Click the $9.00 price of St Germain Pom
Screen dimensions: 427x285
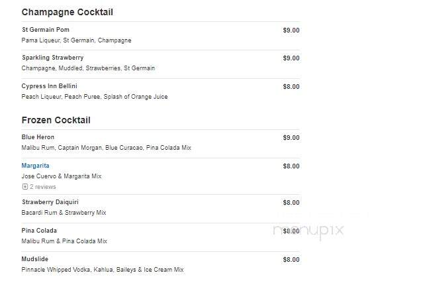pyautogui.click(x=291, y=30)
